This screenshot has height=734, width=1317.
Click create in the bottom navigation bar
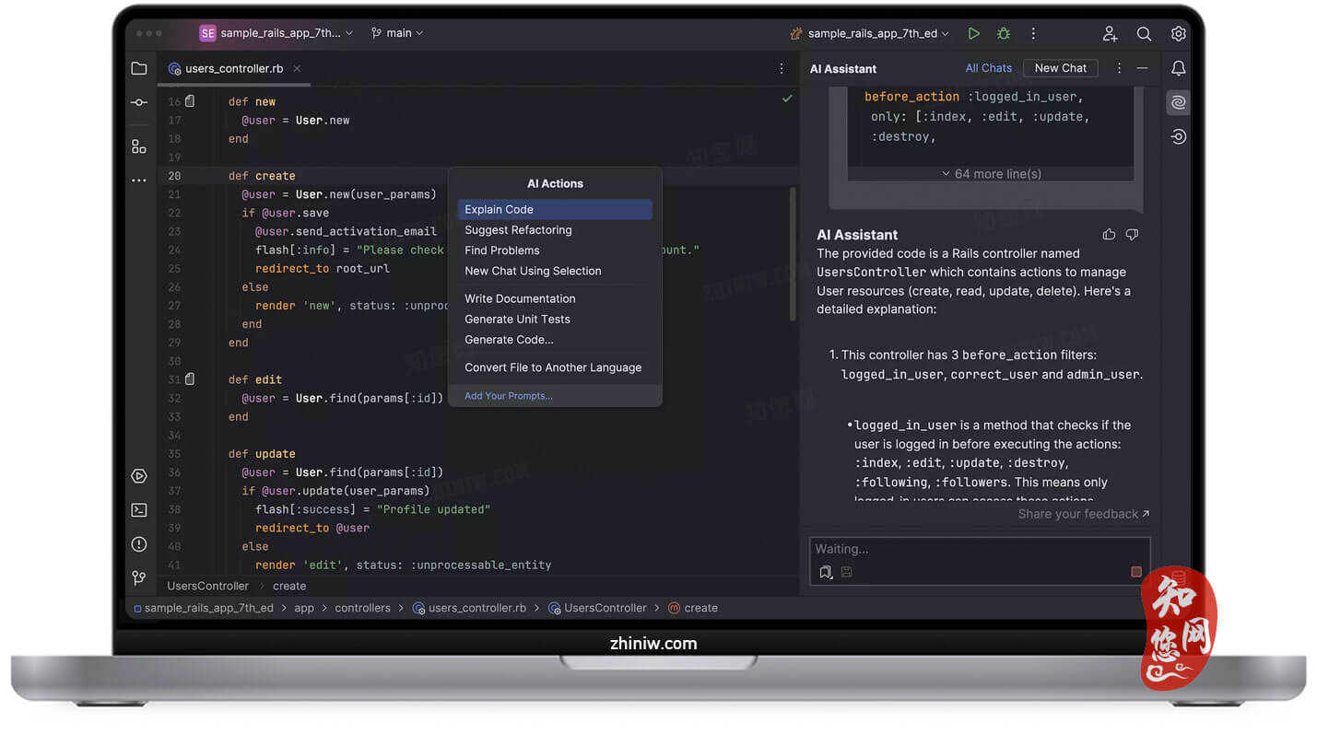[x=692, y=608]
